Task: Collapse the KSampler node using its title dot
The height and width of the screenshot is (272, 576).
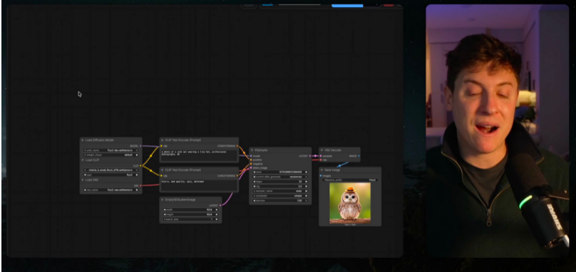Action: click(x=252, y=150)
